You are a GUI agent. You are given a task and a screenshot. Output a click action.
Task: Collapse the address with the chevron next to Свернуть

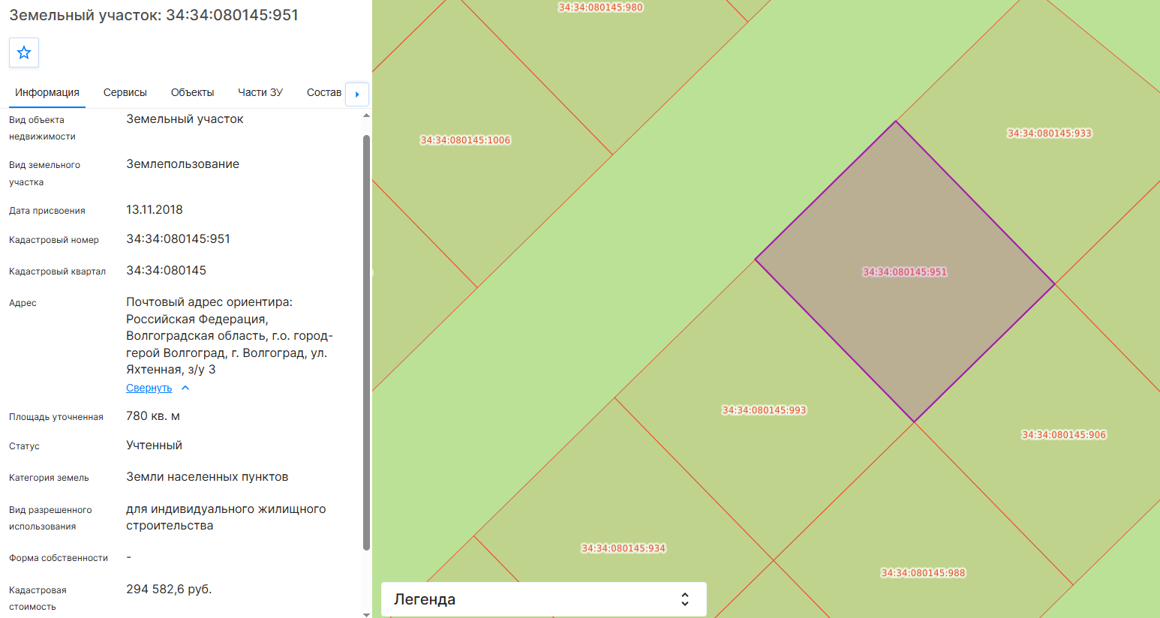[185, 388]
